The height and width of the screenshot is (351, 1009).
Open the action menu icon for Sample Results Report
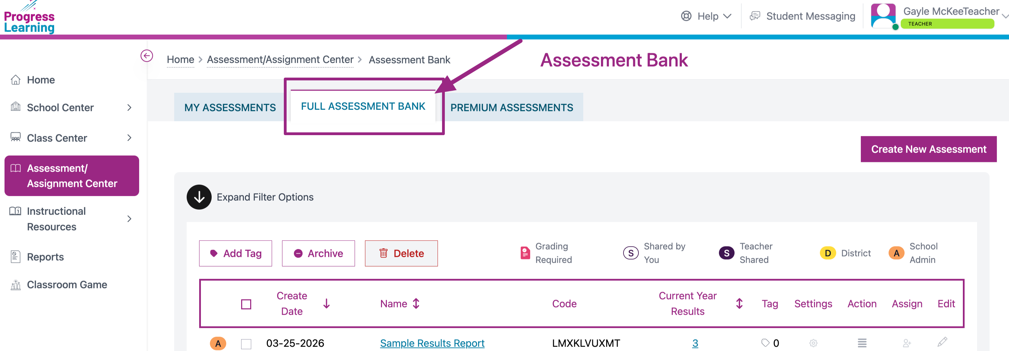862,343
